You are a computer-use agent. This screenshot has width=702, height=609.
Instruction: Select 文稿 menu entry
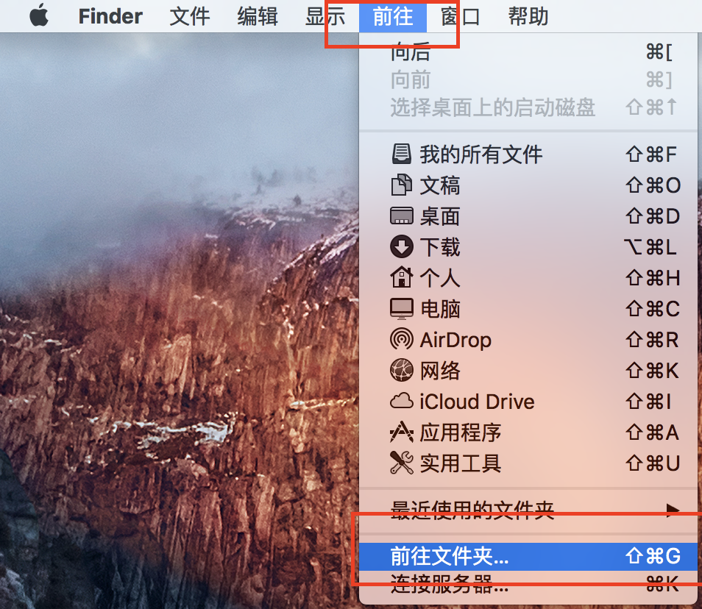tap(528, 185)
